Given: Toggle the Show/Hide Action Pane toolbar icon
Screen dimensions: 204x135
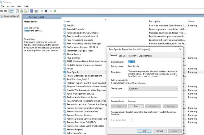Looking at the screenshot, I should [36, 11].
